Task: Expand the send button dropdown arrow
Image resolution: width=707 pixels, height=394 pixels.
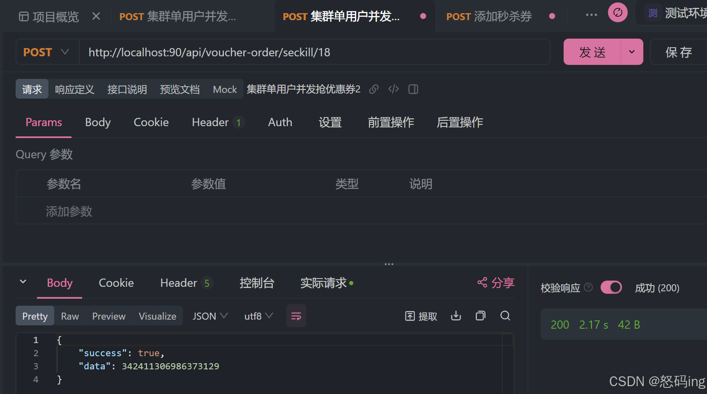Action: click(632, 52)
